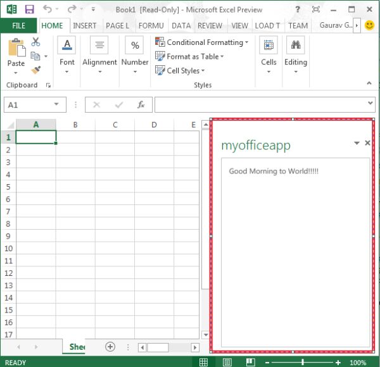Select row 5 header
The height and width of the screenshot is (367, 380).
click(x=8, y=187)
